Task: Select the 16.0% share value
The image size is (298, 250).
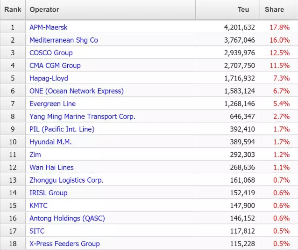Action: 280,40
